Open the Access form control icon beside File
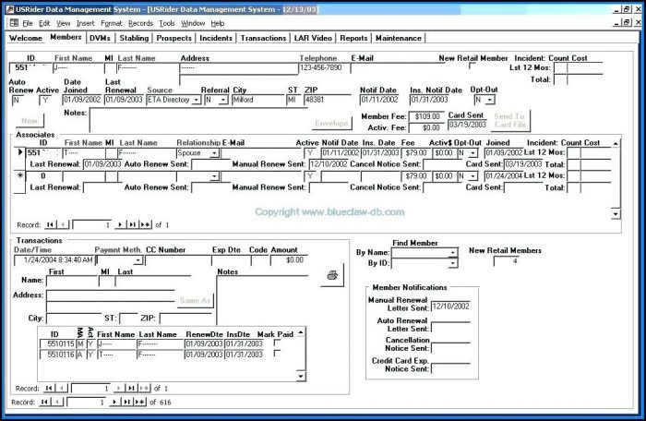Image resolution: width=646 pixels, height=421 pixels. point(14,23)
